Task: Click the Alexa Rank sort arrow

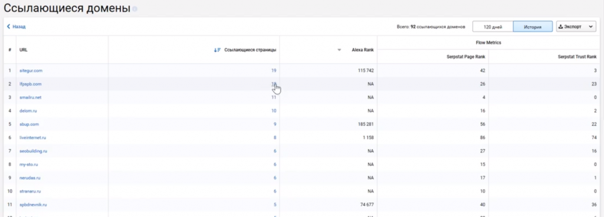Action: [x=339, y=50]
